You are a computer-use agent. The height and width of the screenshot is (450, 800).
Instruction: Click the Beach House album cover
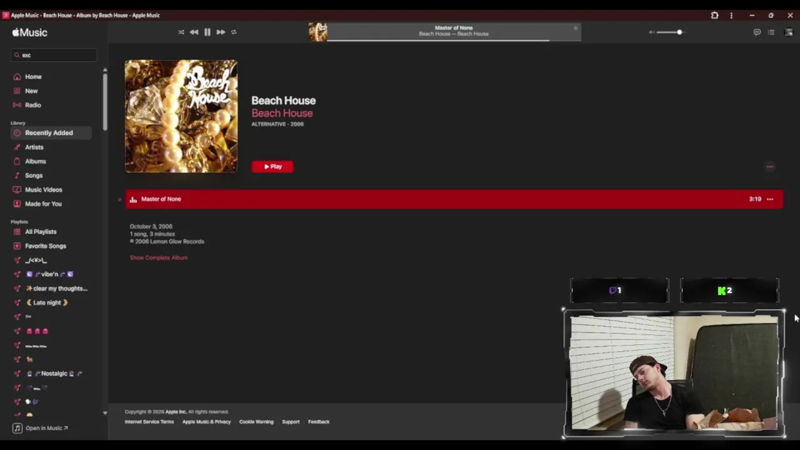tap(181, 116)
